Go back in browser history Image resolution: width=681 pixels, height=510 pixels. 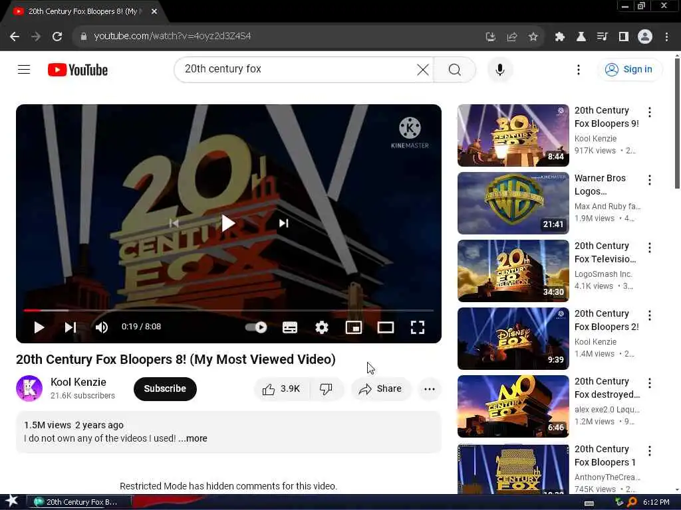click(x=15, y=37)
